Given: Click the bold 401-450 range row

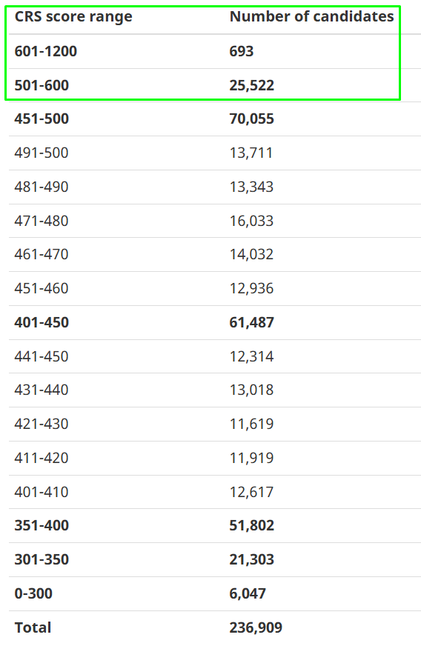Looking at the screenshot, I should pos(214,322).
